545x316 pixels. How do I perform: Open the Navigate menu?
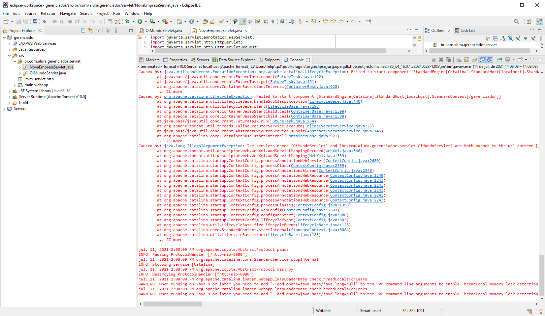pyautogui.click(x=68, y=13)
